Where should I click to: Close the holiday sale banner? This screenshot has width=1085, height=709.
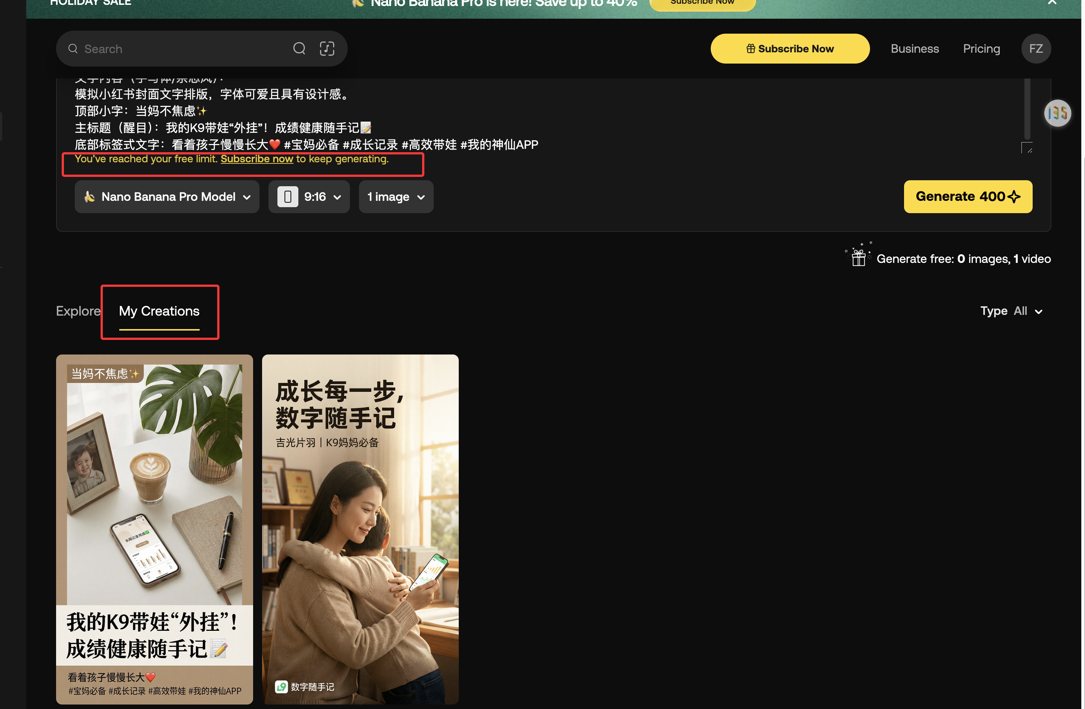[x=1052, y=3]
